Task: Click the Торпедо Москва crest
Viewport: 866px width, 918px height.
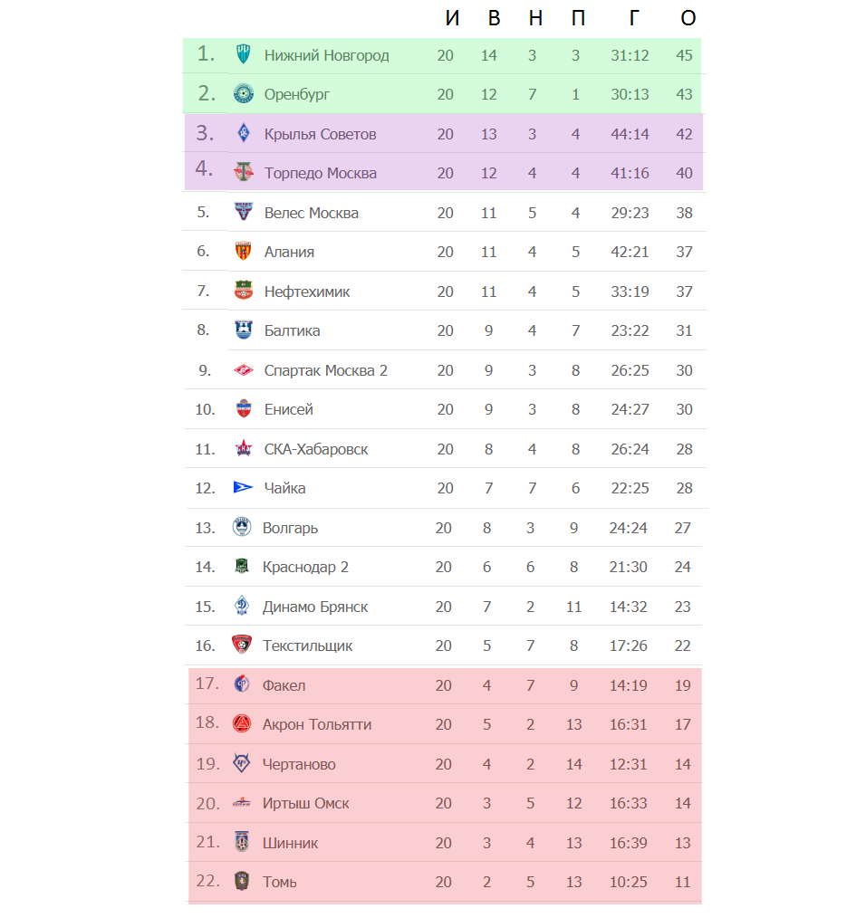Action: (243, 172)
